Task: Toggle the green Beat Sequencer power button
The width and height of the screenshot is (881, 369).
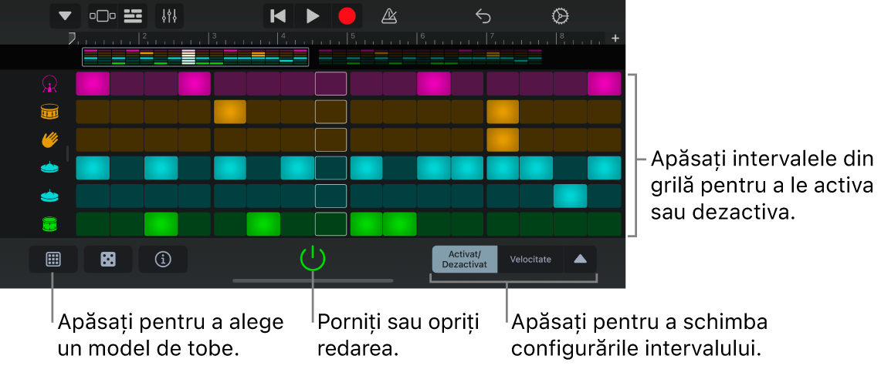Action: click(313, 259)
